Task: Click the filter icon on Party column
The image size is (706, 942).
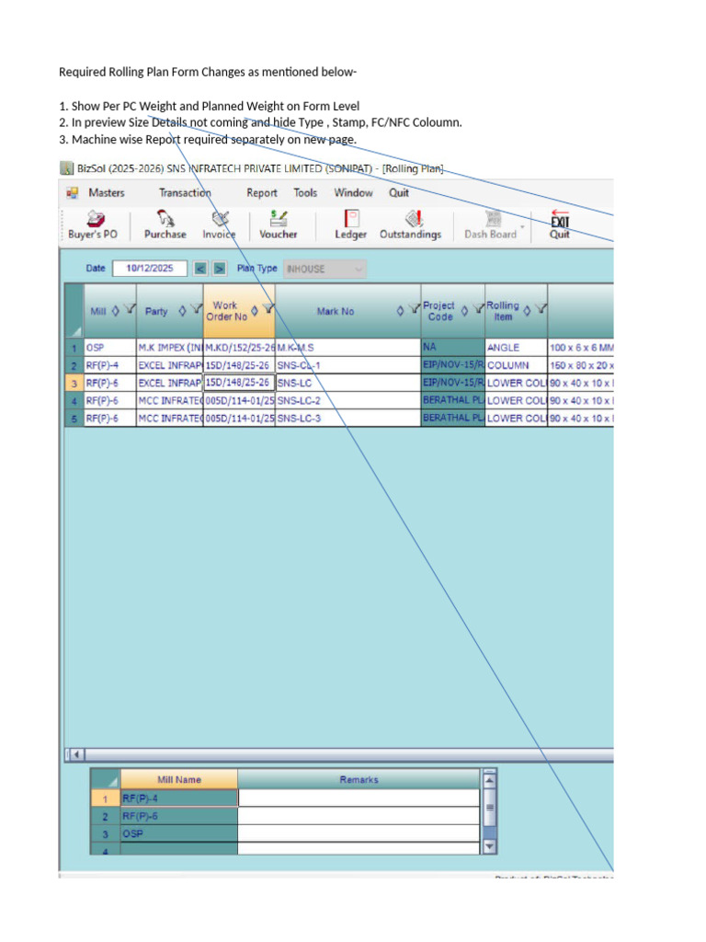Action: [197, 310]
